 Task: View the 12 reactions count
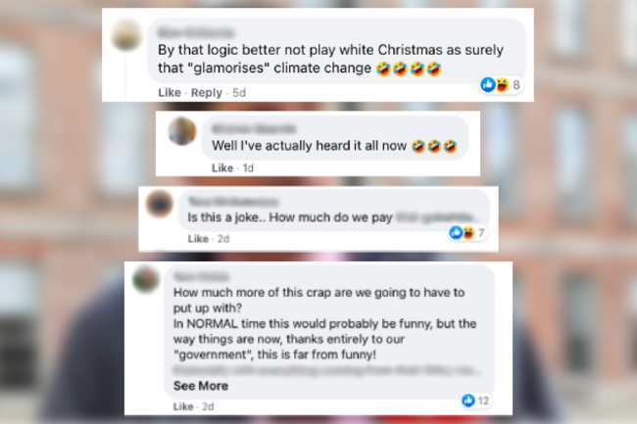483,400
